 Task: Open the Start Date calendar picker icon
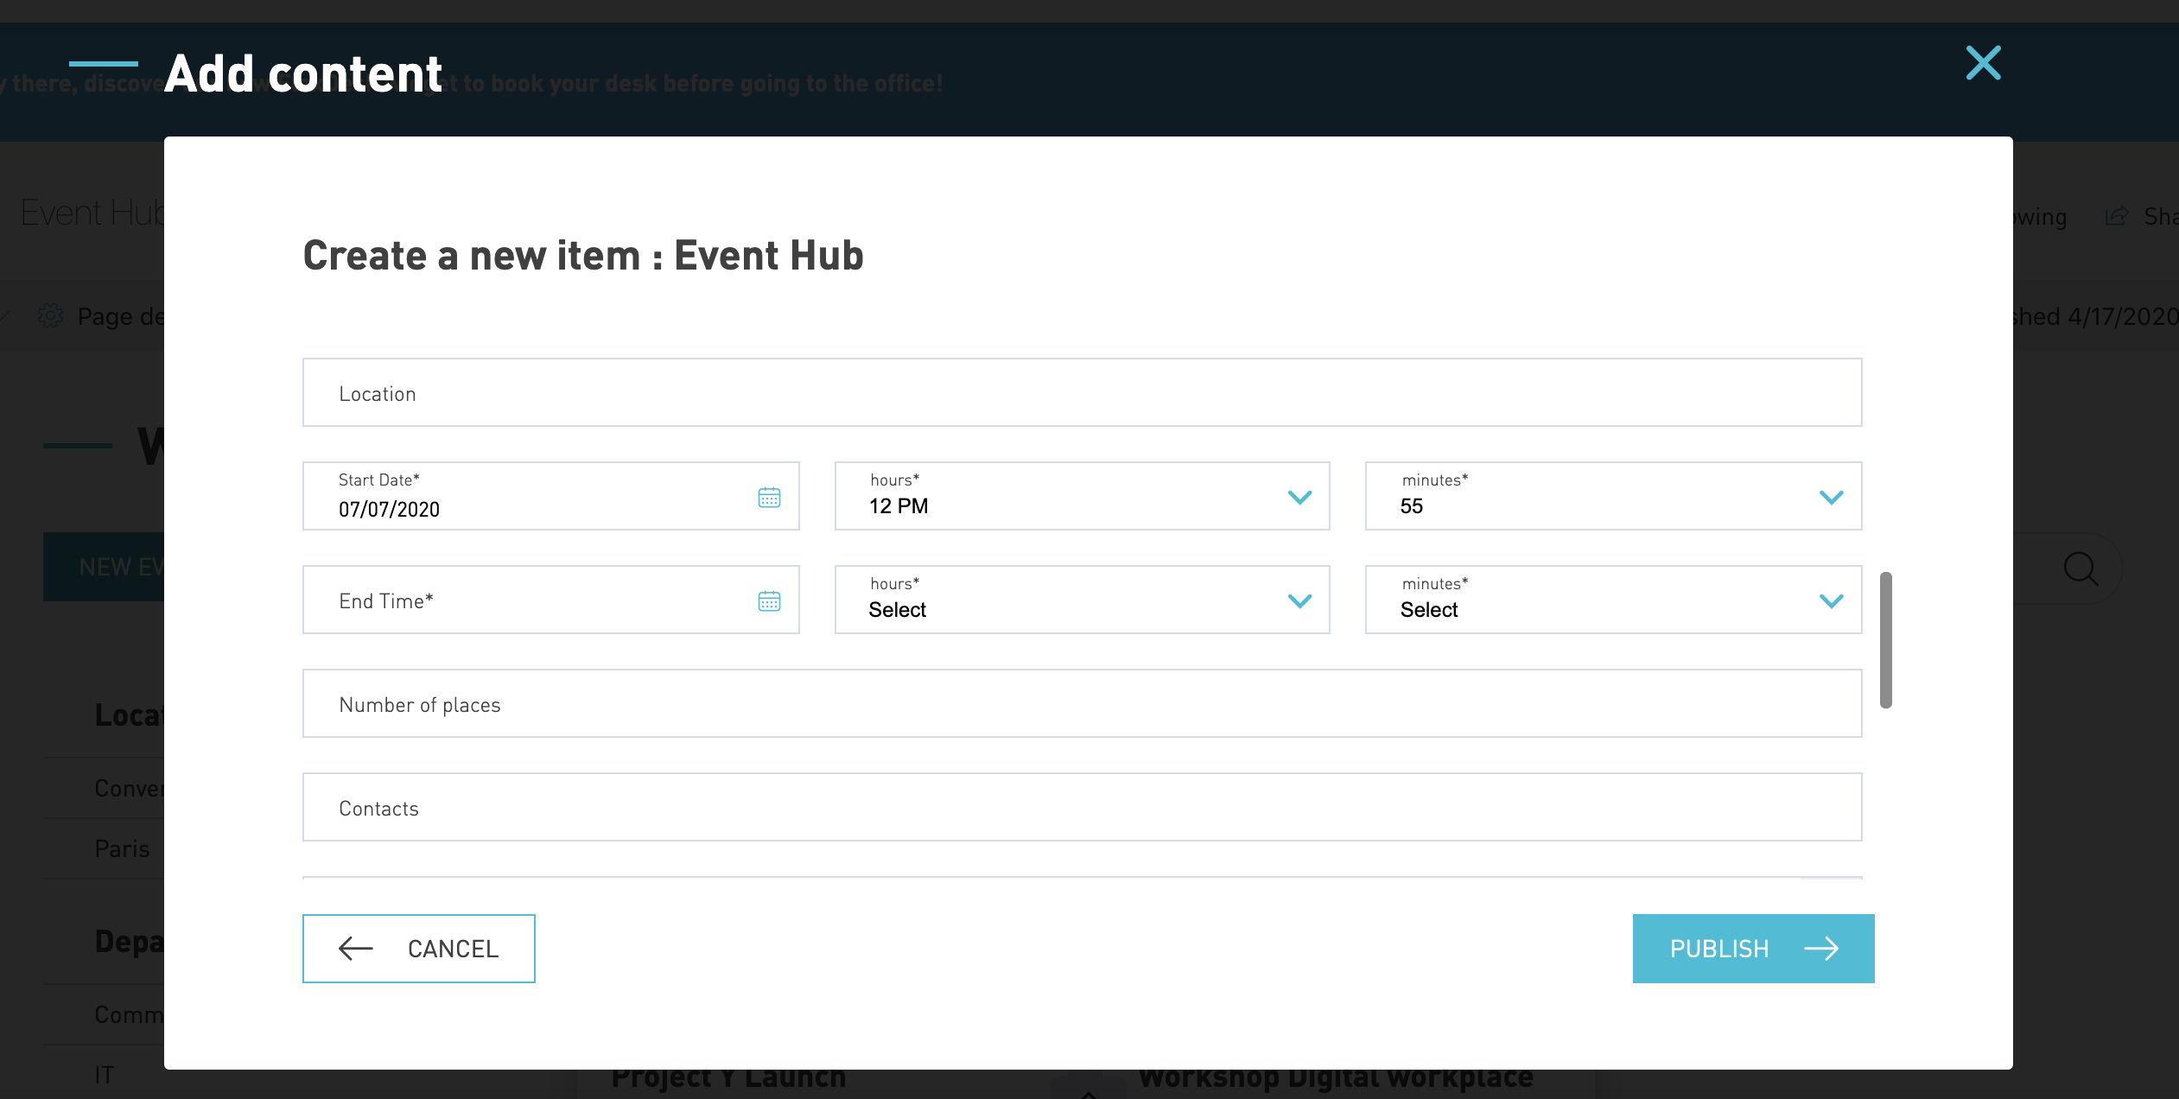tap(769, 498)
